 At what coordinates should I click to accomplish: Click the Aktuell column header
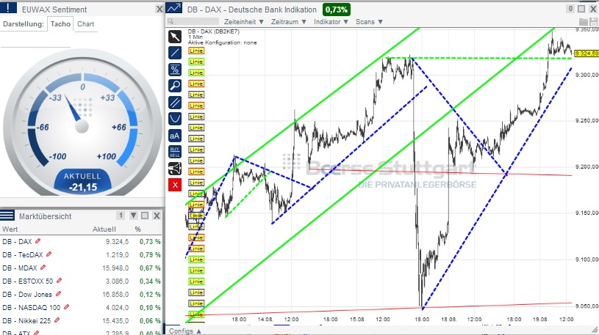tap(104, 229)
